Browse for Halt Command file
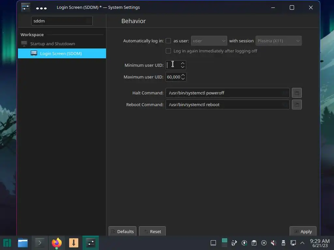 (296, 93)
